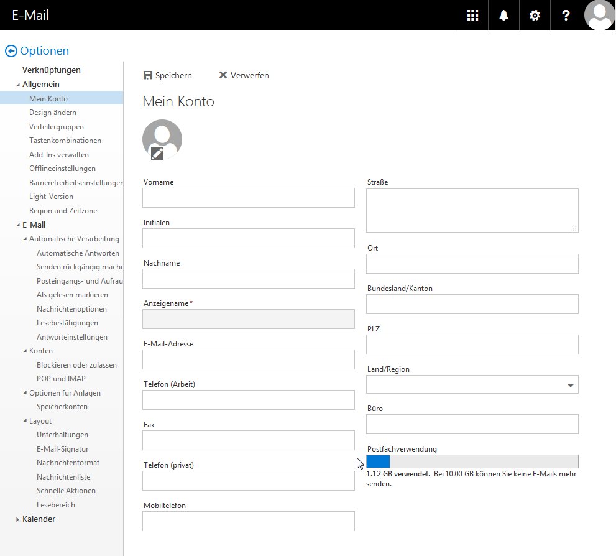Click the E-Mail-Adresse input field

pyautogui.click(x=248, y=359)
